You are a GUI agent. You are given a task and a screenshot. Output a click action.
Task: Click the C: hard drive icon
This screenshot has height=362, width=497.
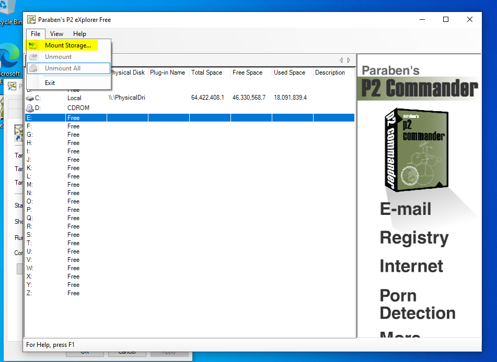[30, 98]
